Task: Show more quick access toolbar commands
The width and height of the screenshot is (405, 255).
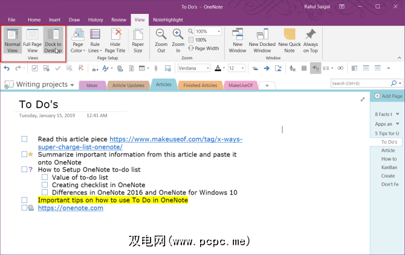Action: click(389, 68)
